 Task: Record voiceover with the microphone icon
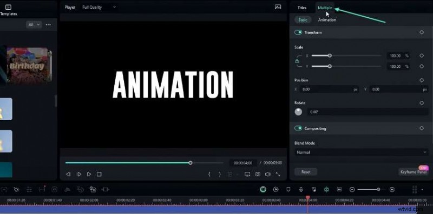tap(301, 189)
